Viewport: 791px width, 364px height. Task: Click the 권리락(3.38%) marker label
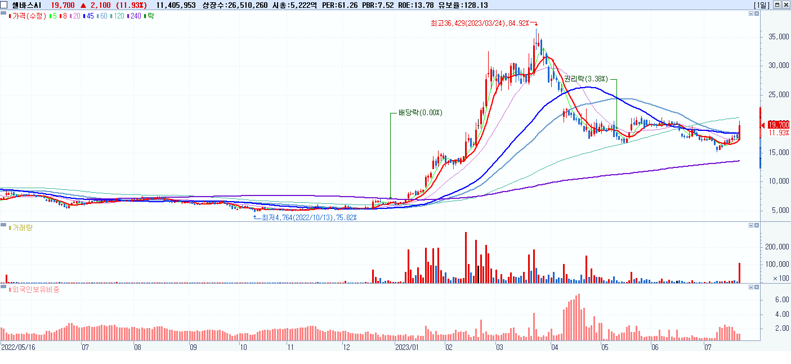586,79
